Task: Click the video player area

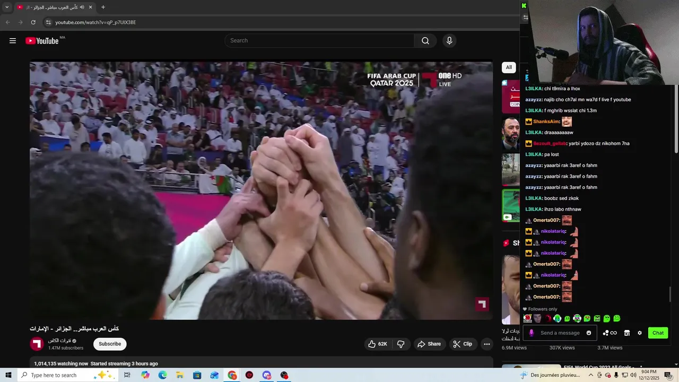Action: pos(261,190)
